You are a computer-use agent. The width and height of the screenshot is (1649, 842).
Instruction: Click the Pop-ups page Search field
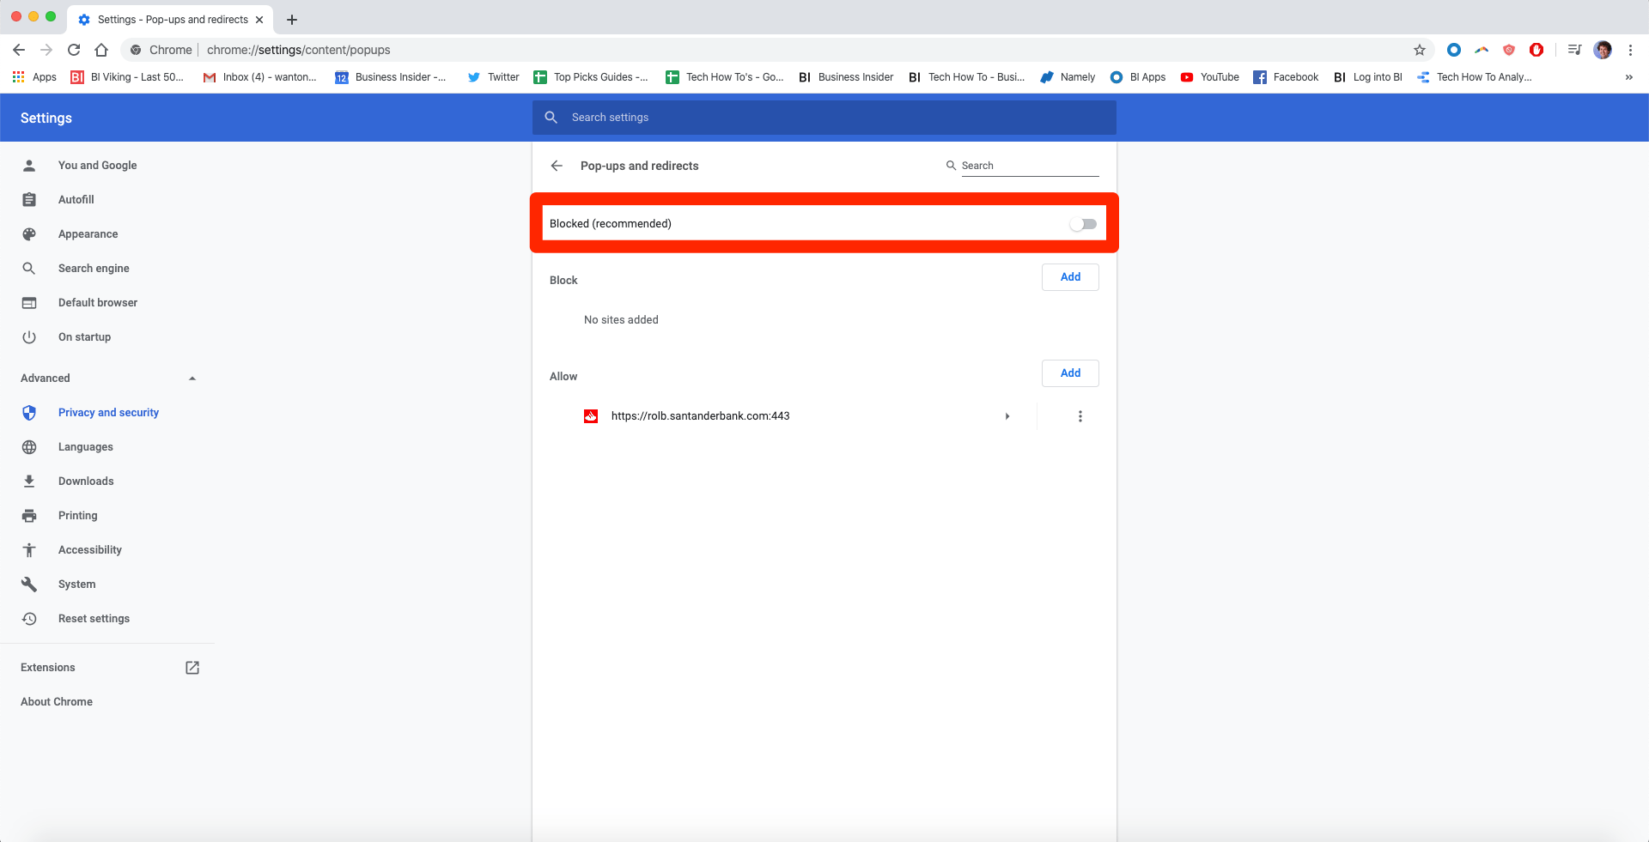click(x=1030, y=166)
